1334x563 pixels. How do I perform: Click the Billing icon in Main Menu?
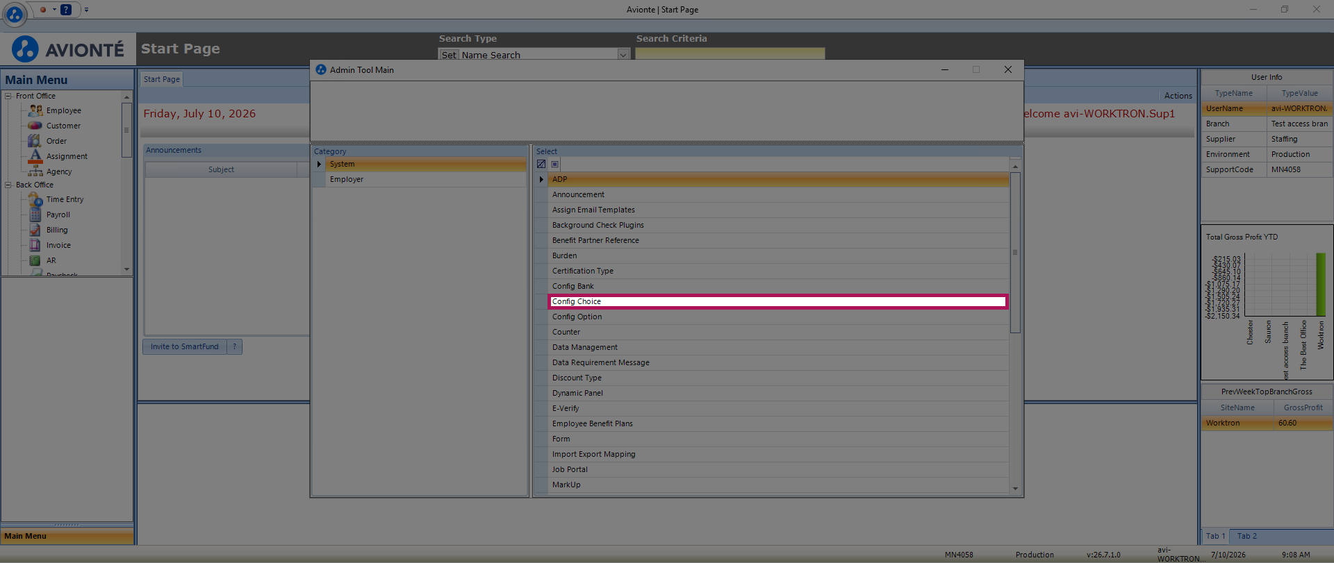(35, 230)
